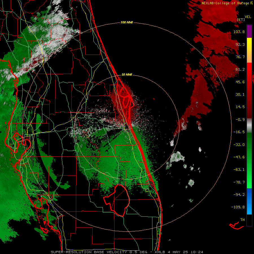Click the -94.2 velocity scale value
Viewport: 254px width, 254px height.
(x=239, y=194)
